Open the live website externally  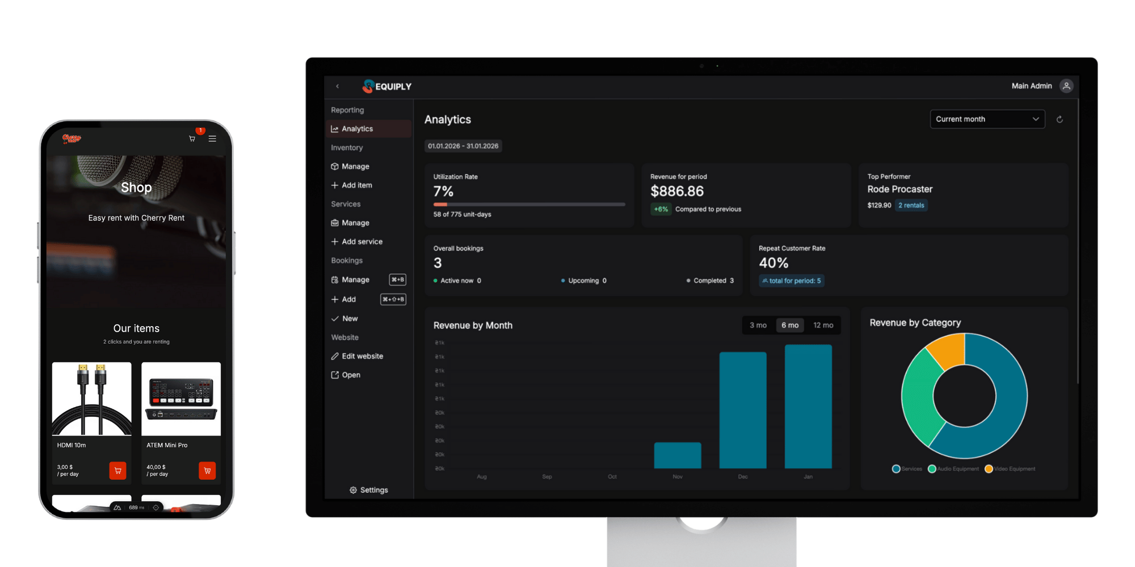351,375
